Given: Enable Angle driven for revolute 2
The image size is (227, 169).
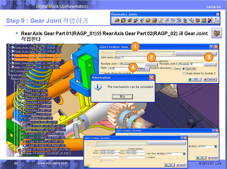Looking at the screenshot, I should (x=184, y=73).
